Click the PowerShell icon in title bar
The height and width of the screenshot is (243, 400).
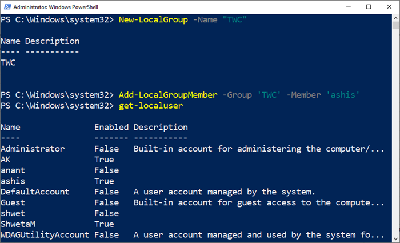pos(7,7)
